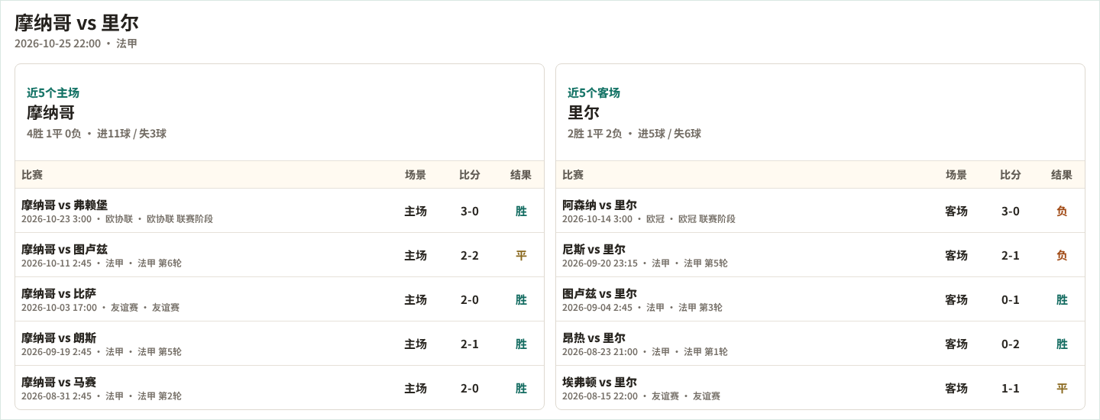Viewport: 1100px width, 420px height.
Task: Click score 3-0 in 摩纳哥 vs 弗赖堡 row
Action: click(470, 211)
